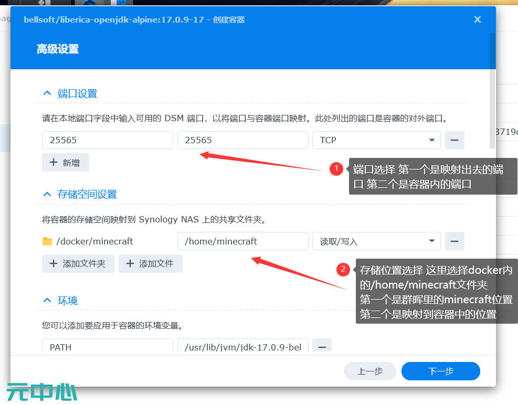Click the 端口设置 section title

[x=77, y=93]
